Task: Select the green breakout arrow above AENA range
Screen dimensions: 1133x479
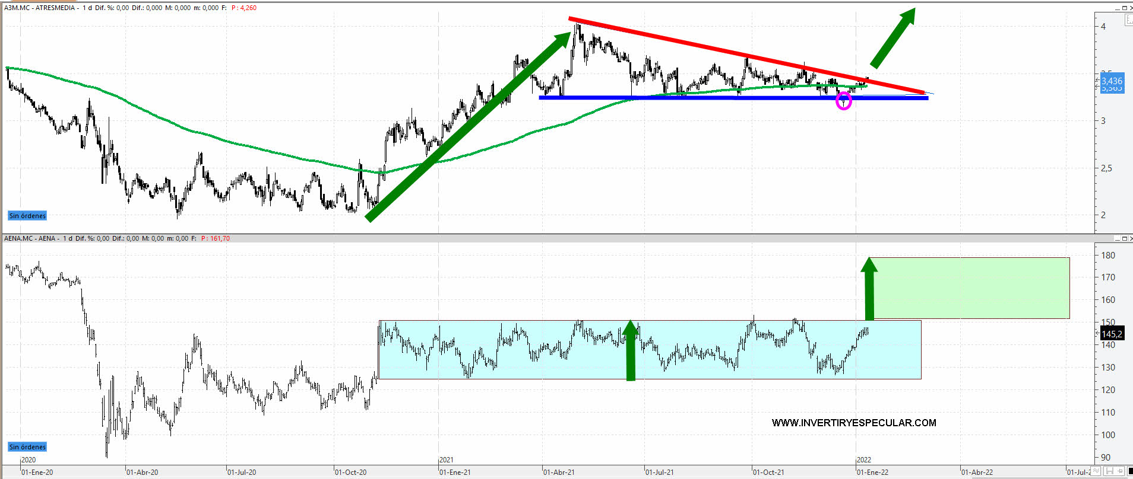Action: coord(869,289)
